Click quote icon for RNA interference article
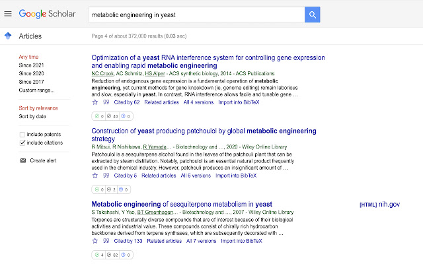The image size is (423, 264). 106,102
